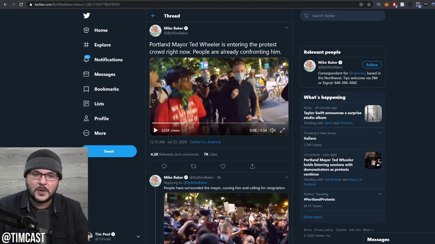The image size is (435, 244).
Task: Click the video progress bar
Action: click(x=219, y=123)
